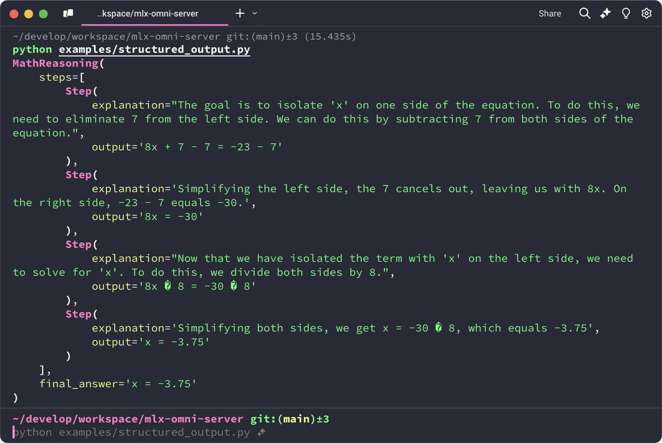The width and height of the screenshot is (662, 443).
Task: Open the search magnifier icon
Action: point(585,13)
